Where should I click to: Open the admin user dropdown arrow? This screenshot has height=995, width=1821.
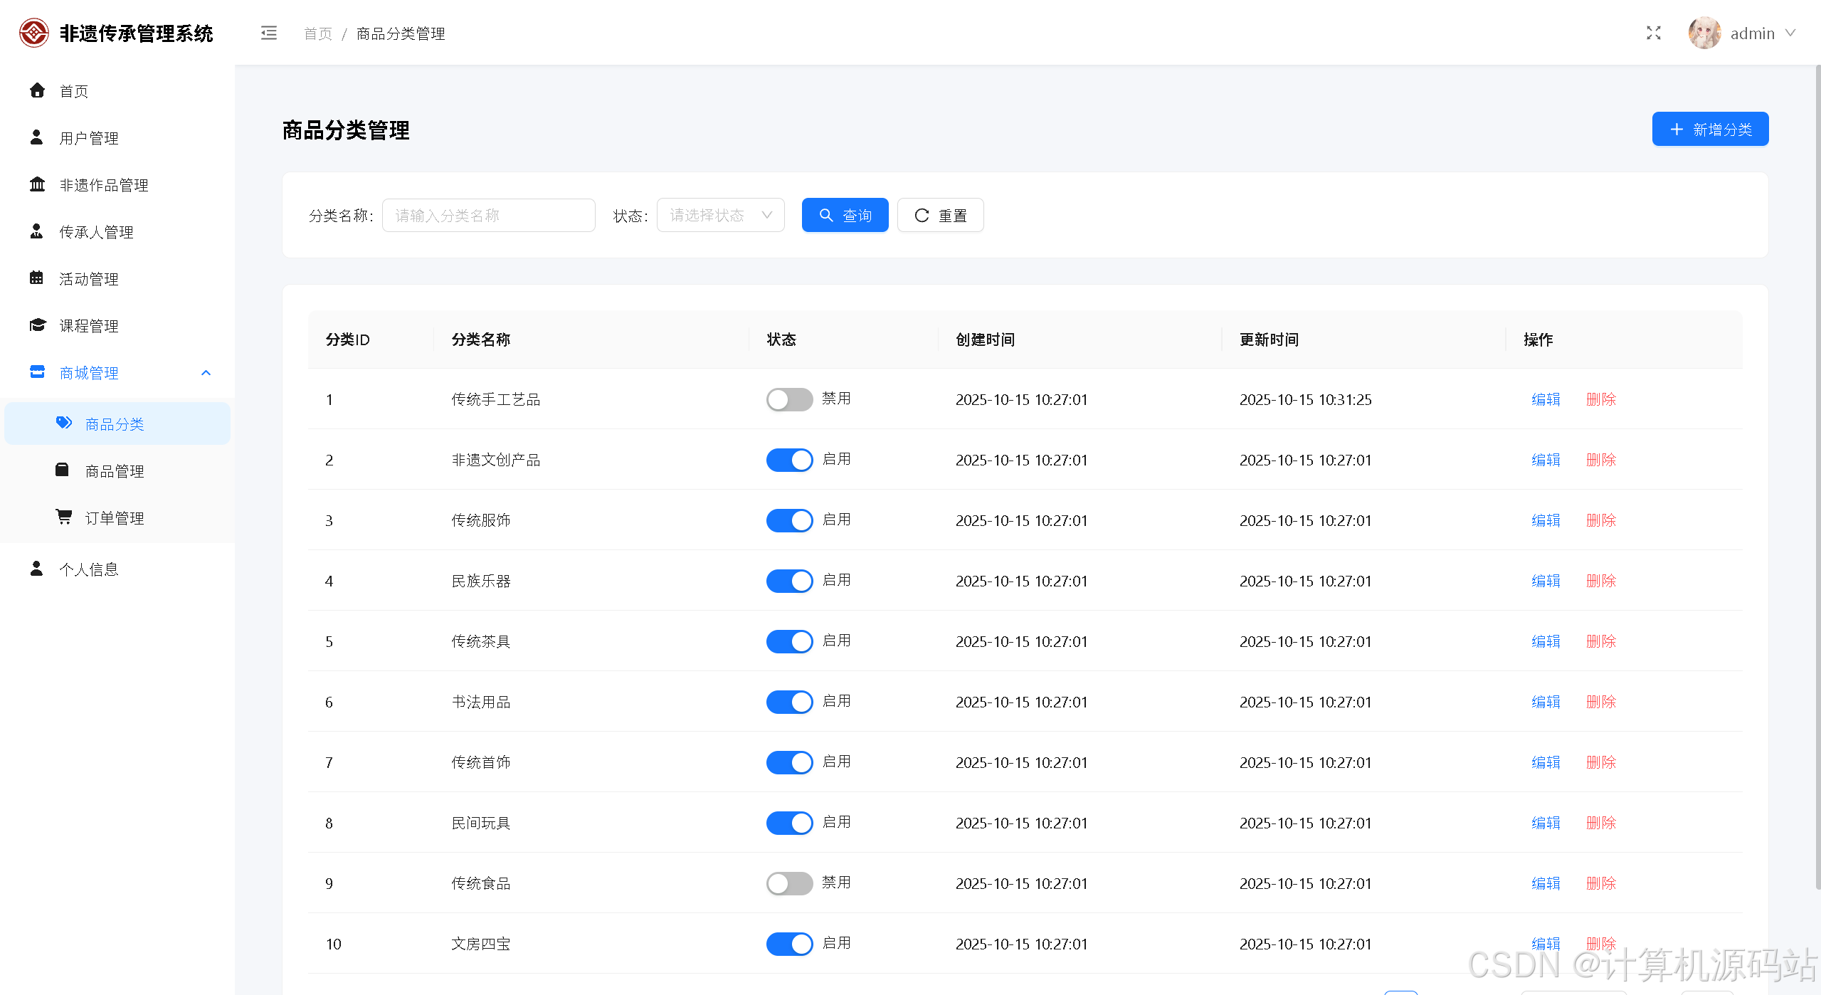coord(1790,33)
